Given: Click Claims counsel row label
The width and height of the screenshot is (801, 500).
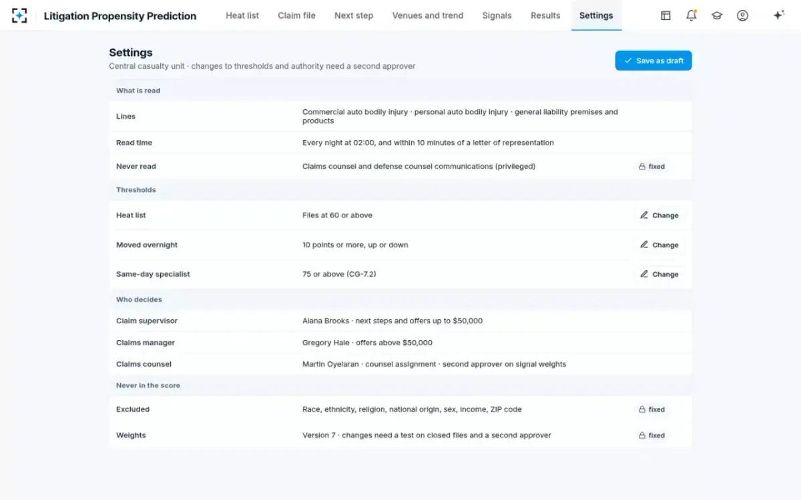Looking at the screenshot, I should click(144, 364).
